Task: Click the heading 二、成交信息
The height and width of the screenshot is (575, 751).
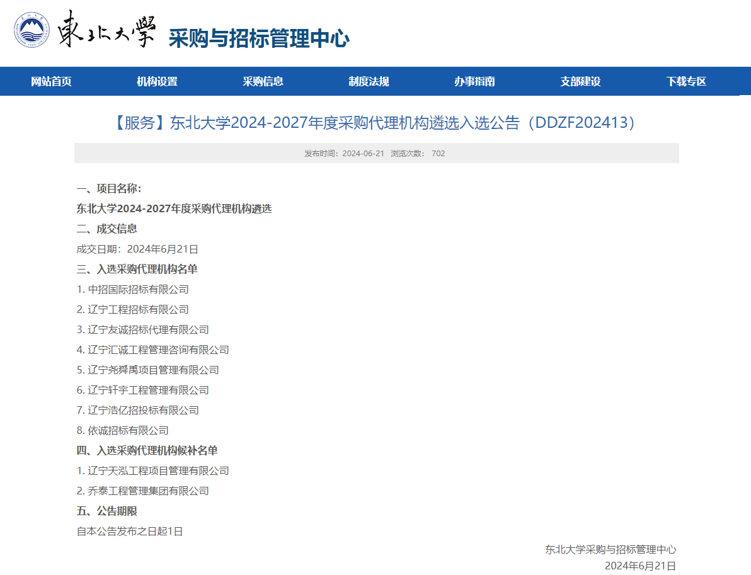Action: [x=107, y=229]
